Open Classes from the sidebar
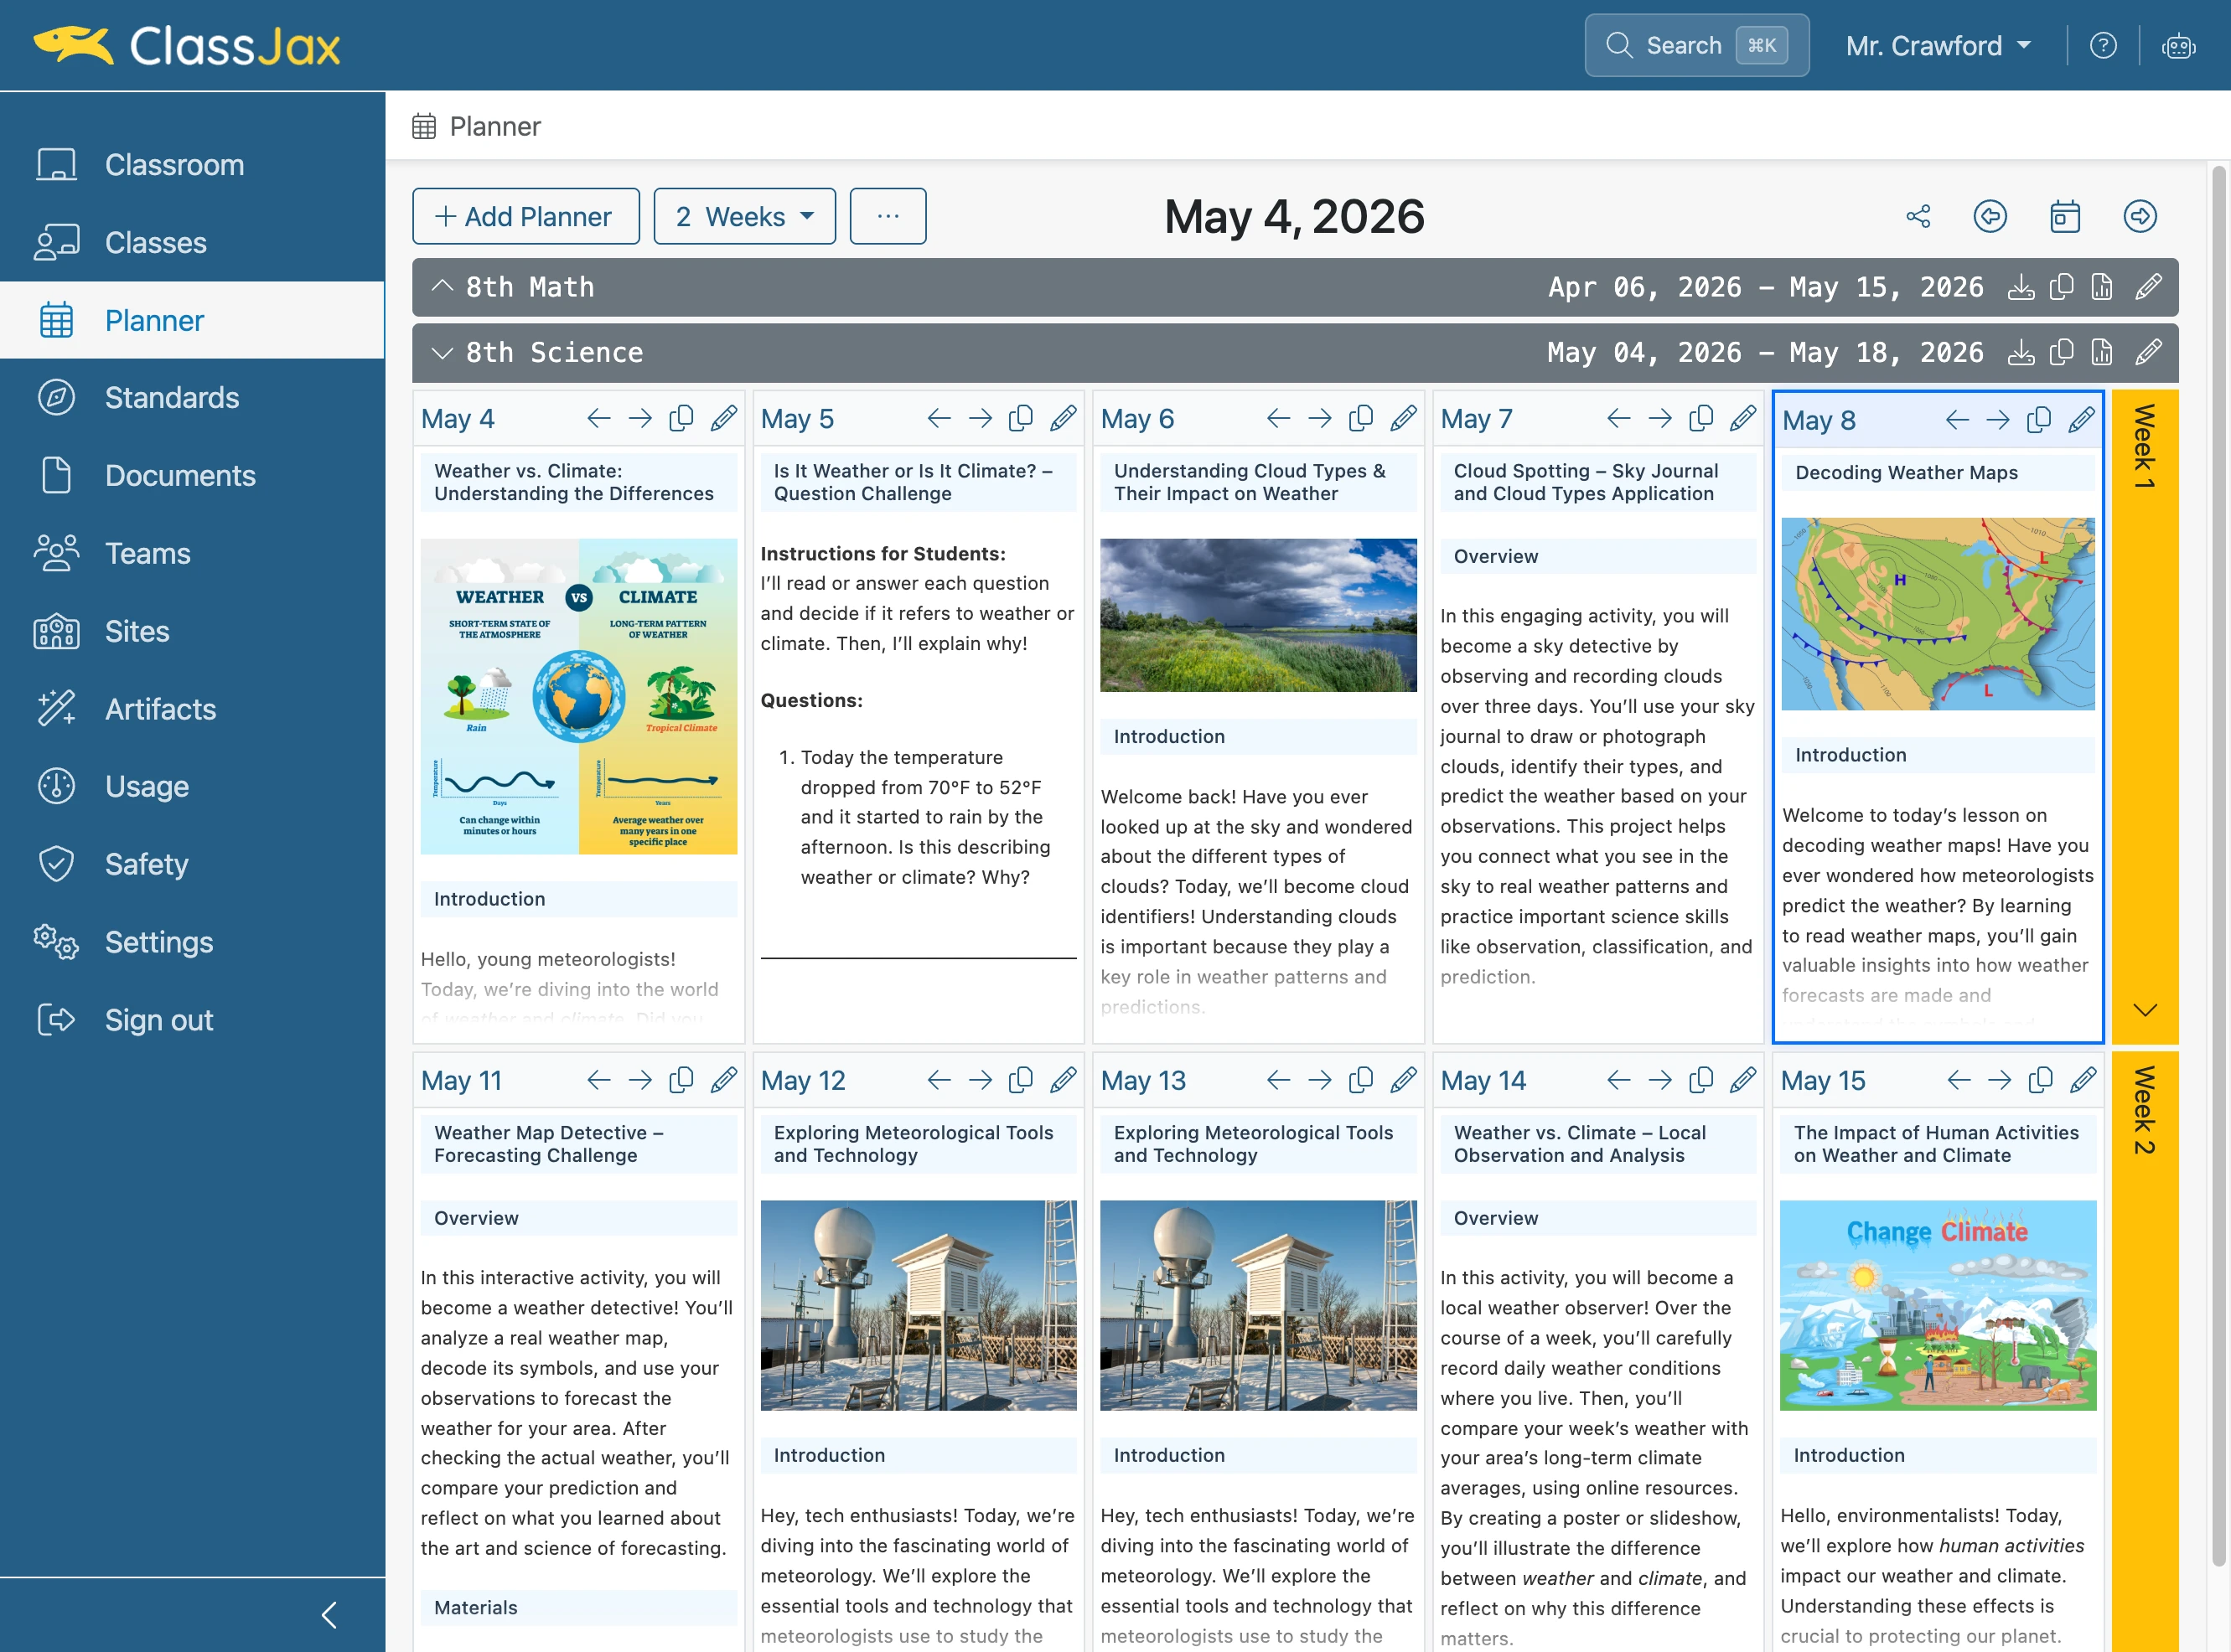 tap(192, 243)
